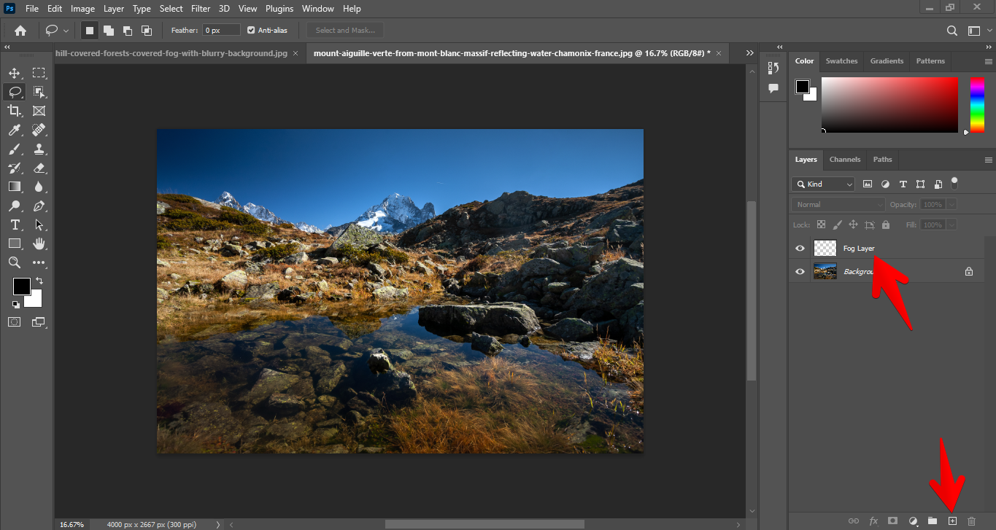The image size is (996, 530).
Task: Delete layer using trash icon
Action: (x=971, y=521)
